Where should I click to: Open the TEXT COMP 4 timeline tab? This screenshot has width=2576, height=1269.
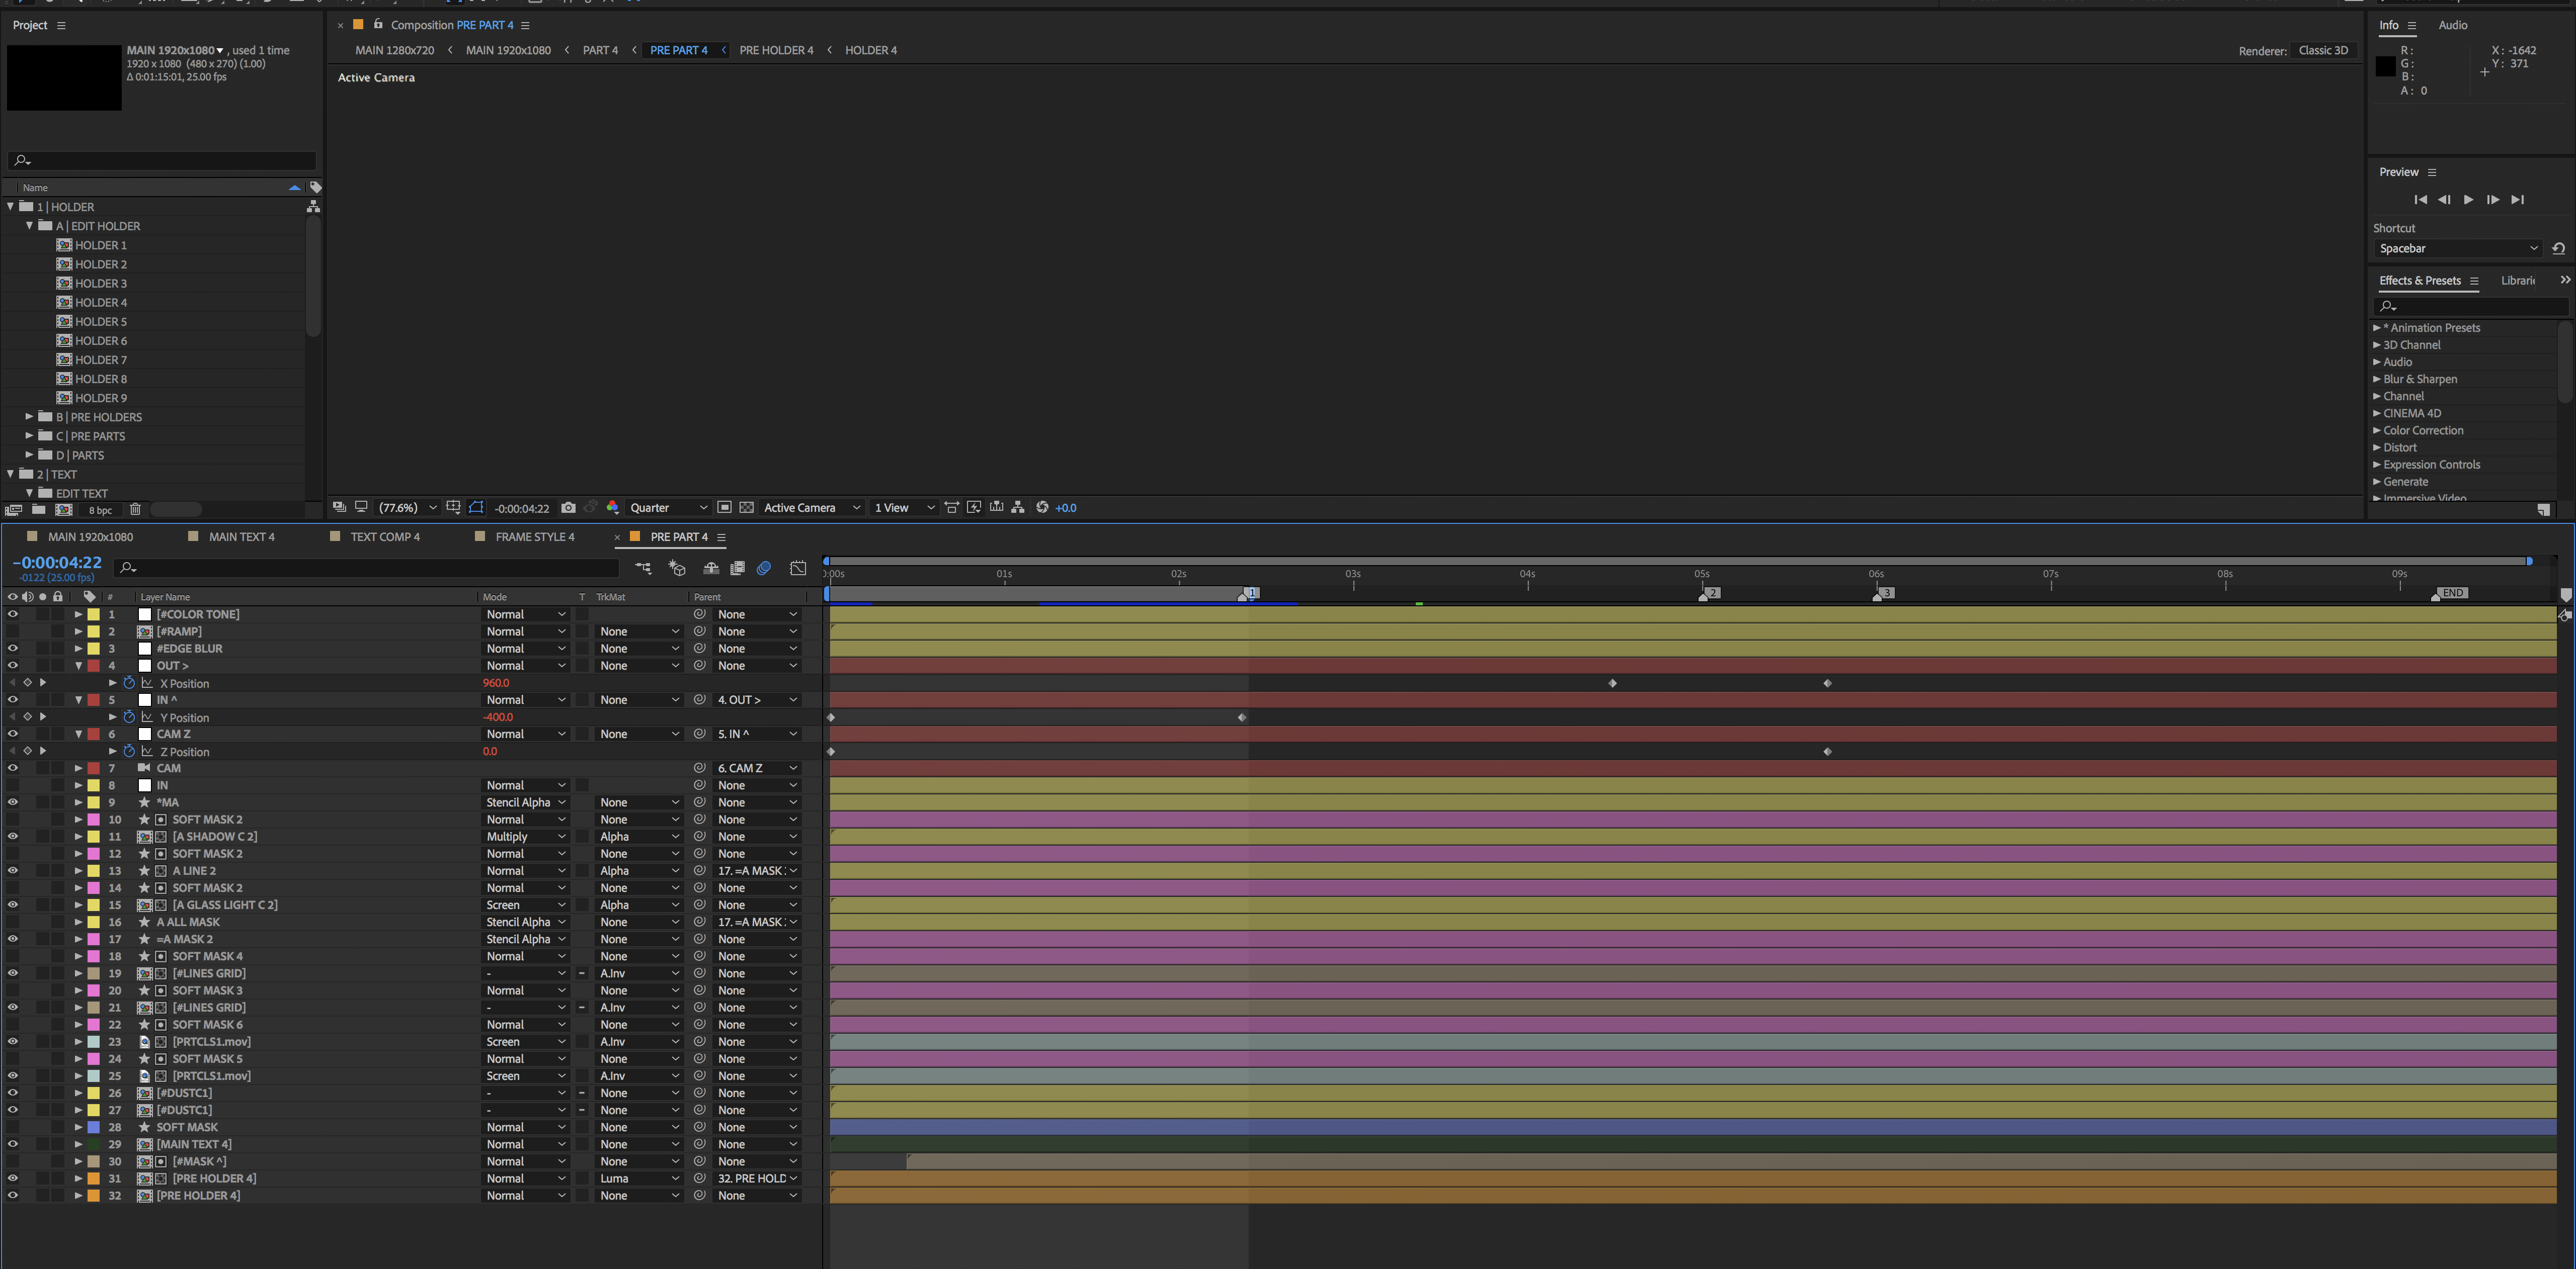point(384,537)
